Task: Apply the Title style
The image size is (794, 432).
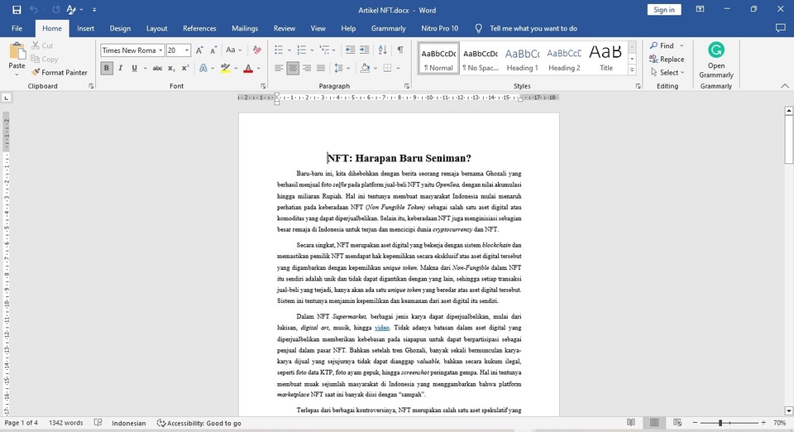Action: coord(606,58)
